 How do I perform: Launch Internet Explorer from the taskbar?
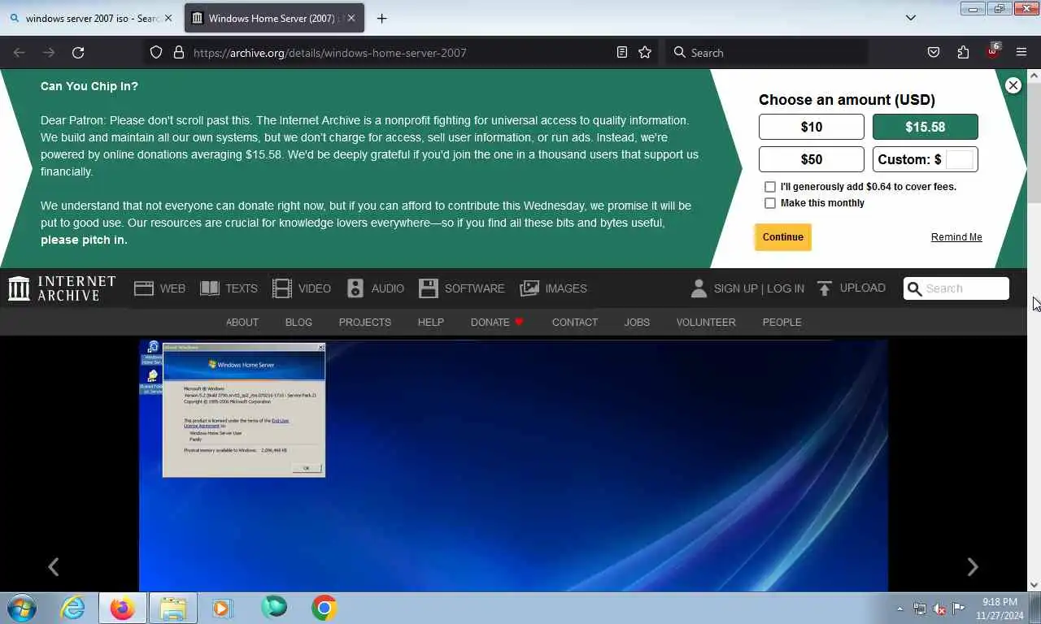tap(72, 608)
